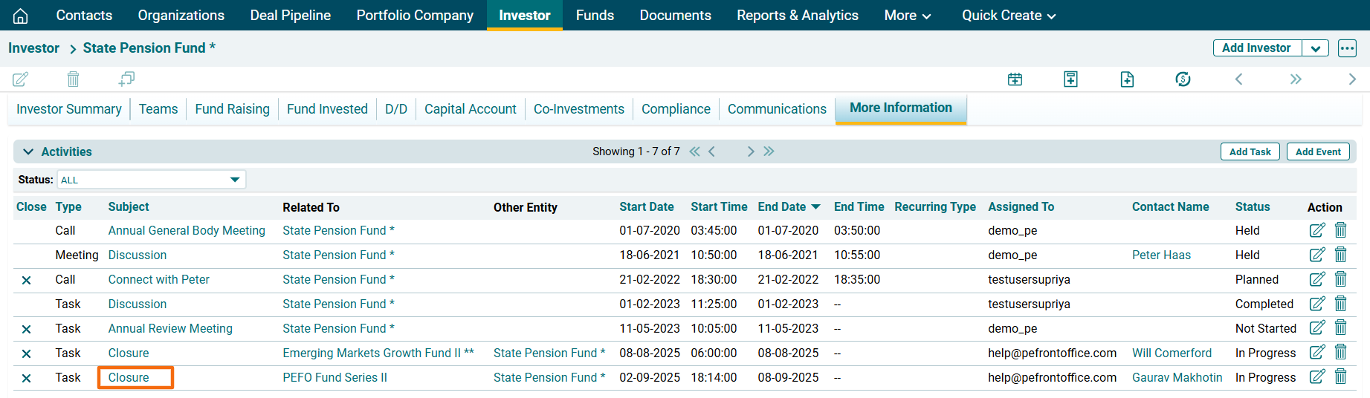Open the three-dots more options button
The image size is (1370, 398).
[1347, 48]
